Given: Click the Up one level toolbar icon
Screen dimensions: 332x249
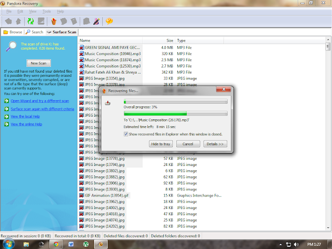Looking at the screenshot, I should point(19,21).
